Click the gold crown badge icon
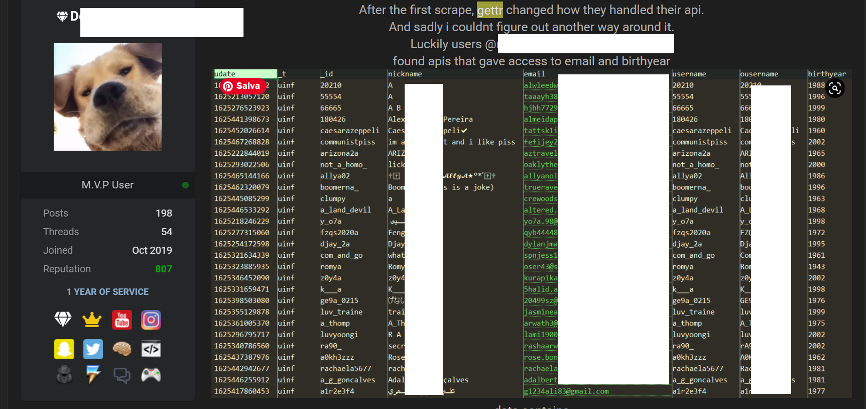The image size is (866, 409). coord(92,320)
